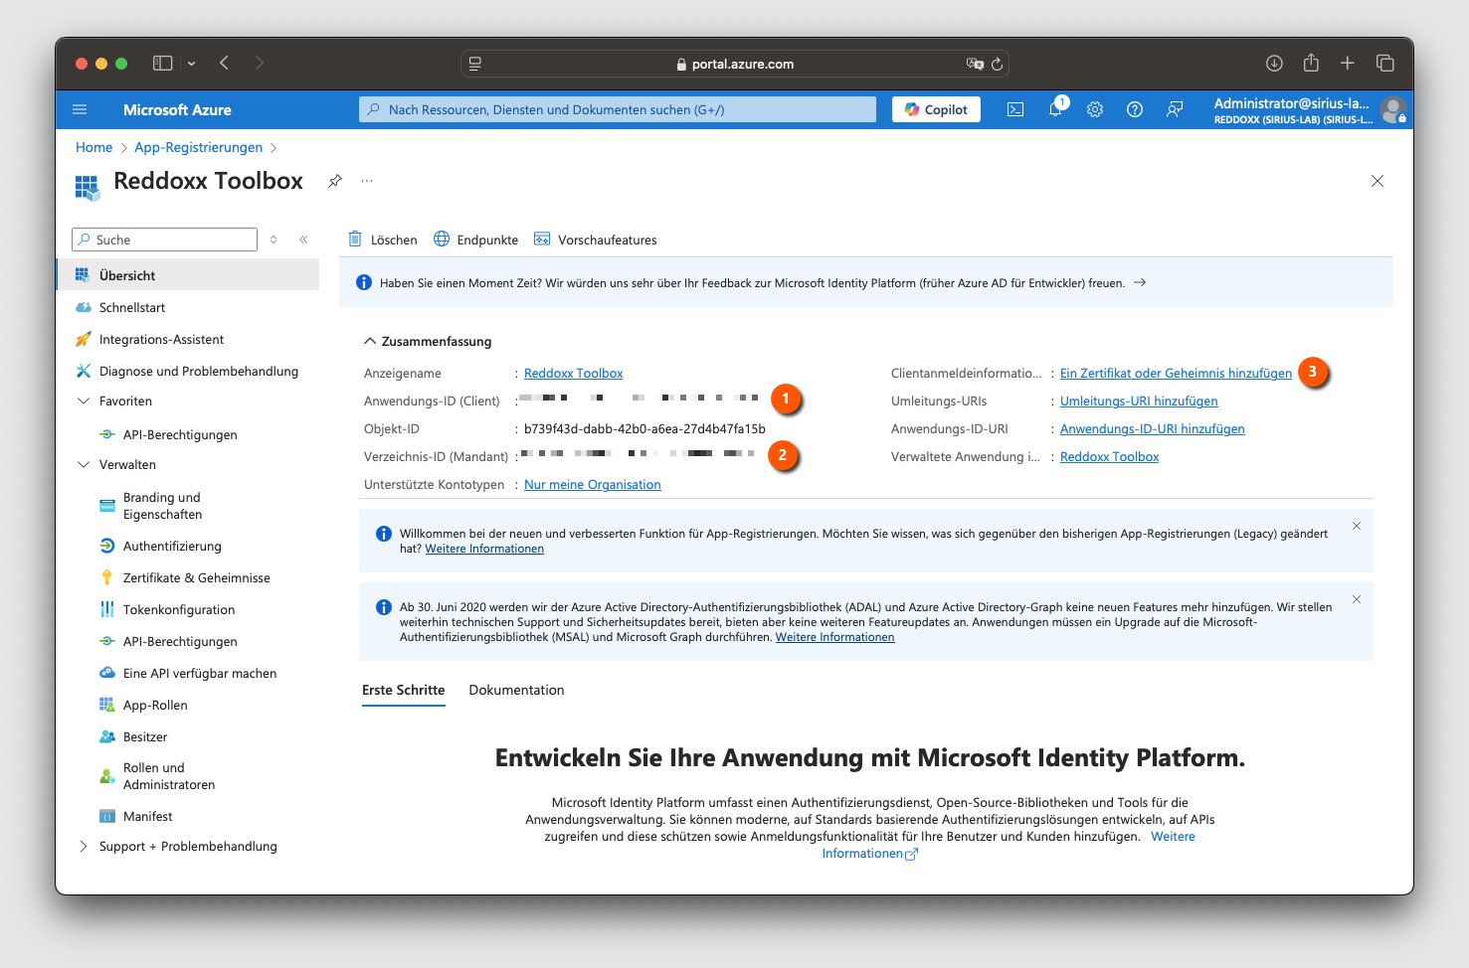Click the Administrator account avatar
The image size is (1469, 968).
(x=1393, y=109)
